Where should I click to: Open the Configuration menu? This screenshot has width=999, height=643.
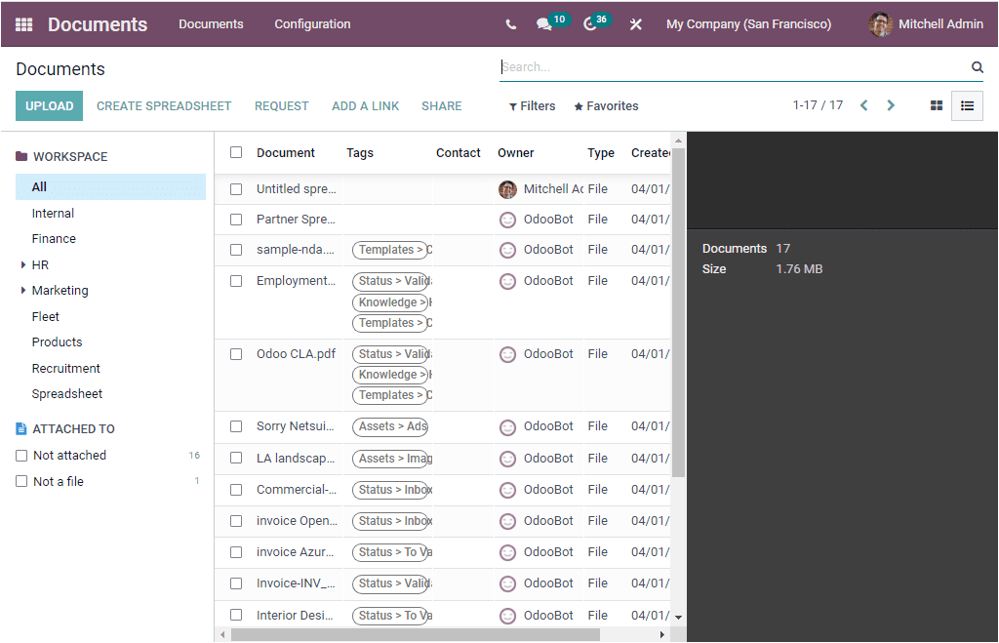pos(312,24)
